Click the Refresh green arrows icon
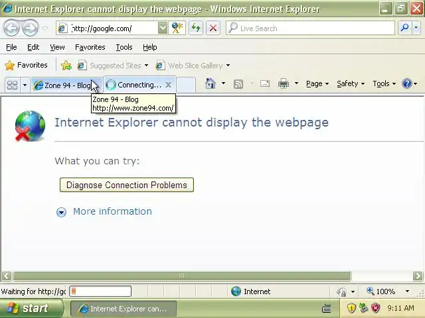This screenshot has width=425, height=318. click(x=196, y=28)
